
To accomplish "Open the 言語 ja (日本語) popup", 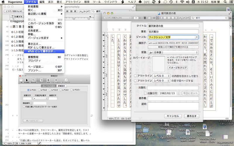I will [173, 53].
